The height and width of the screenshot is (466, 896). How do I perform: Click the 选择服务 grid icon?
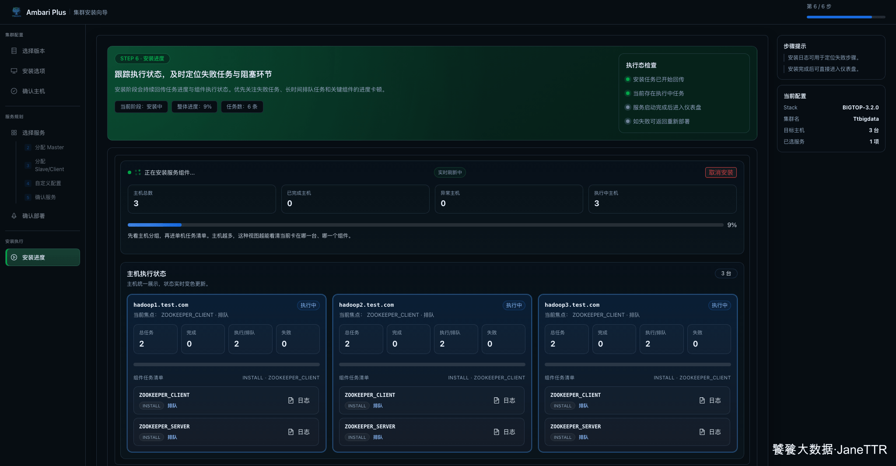(14, 133)
